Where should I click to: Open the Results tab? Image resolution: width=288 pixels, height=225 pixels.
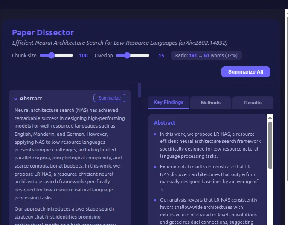[x=253, y=103]
